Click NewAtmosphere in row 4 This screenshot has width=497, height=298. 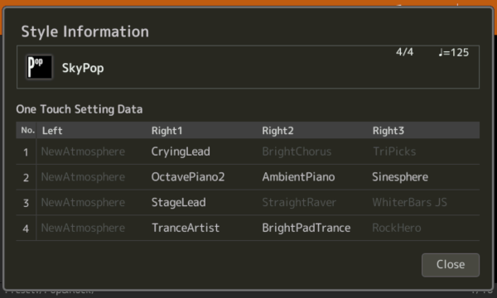(x=83, y=228)
